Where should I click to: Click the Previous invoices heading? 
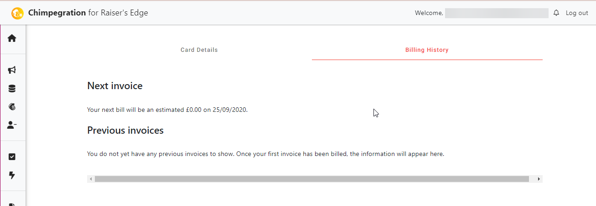(x=125, y=131)
